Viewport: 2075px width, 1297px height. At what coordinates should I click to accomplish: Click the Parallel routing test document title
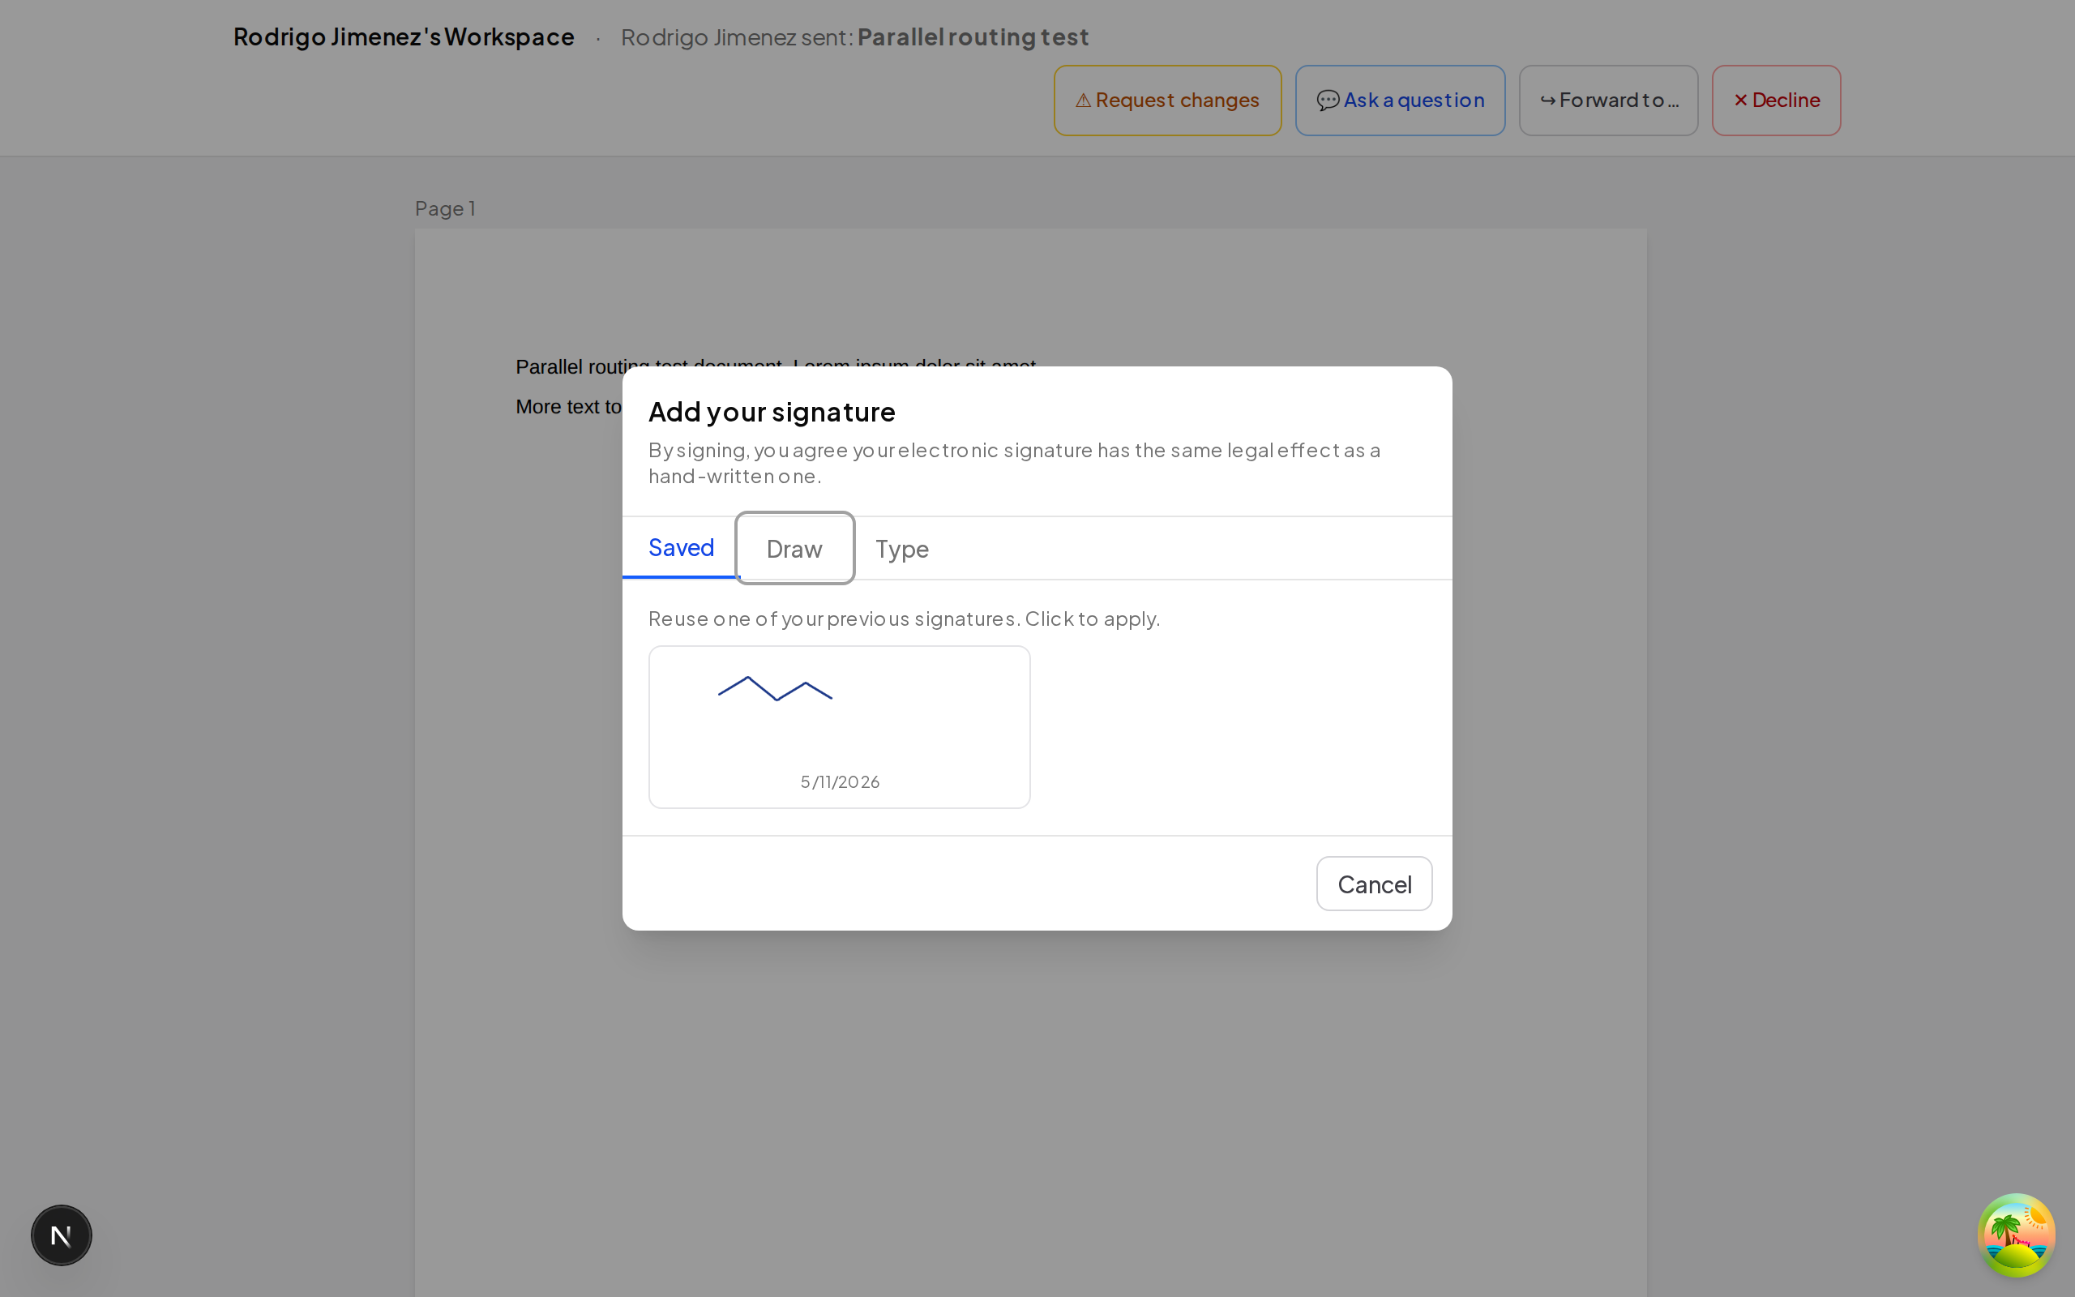(x=973, y=37)
